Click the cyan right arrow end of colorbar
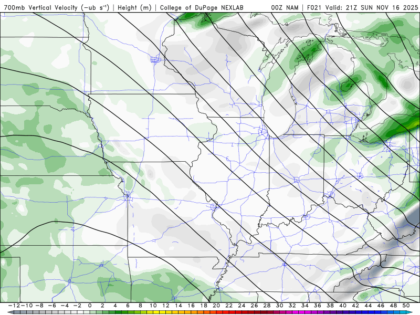 pos(409,312)
